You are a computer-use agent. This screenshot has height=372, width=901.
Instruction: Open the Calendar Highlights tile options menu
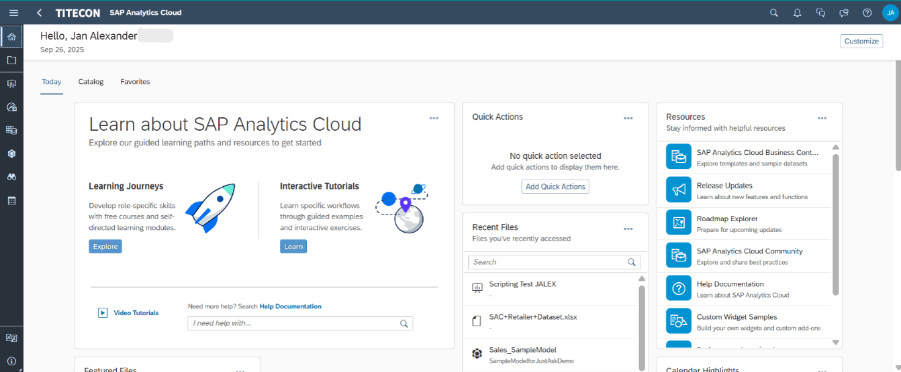pyautogui.click(x=822, y=370)
